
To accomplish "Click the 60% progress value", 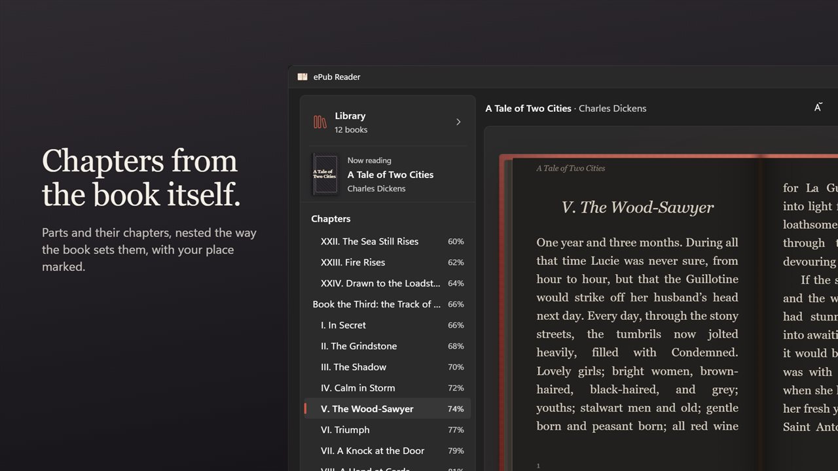I will (456, 241).
